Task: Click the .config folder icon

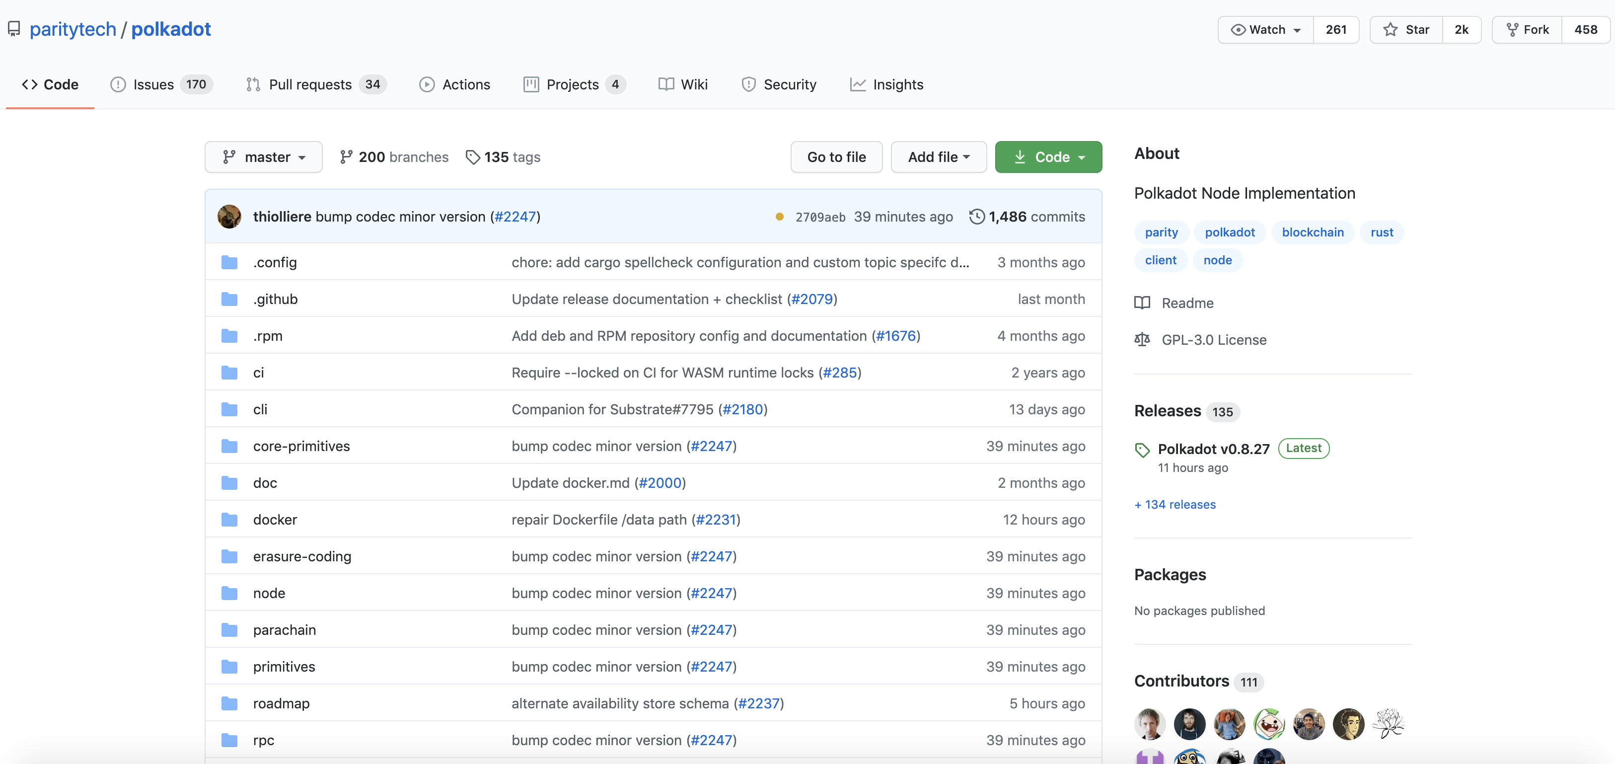Action: click(x=229, y=262)
